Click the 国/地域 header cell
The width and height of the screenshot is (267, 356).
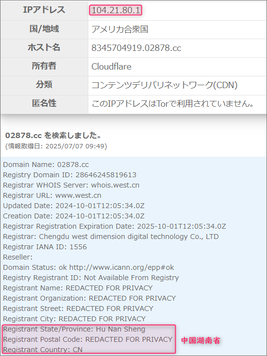[x=44, y=29]
